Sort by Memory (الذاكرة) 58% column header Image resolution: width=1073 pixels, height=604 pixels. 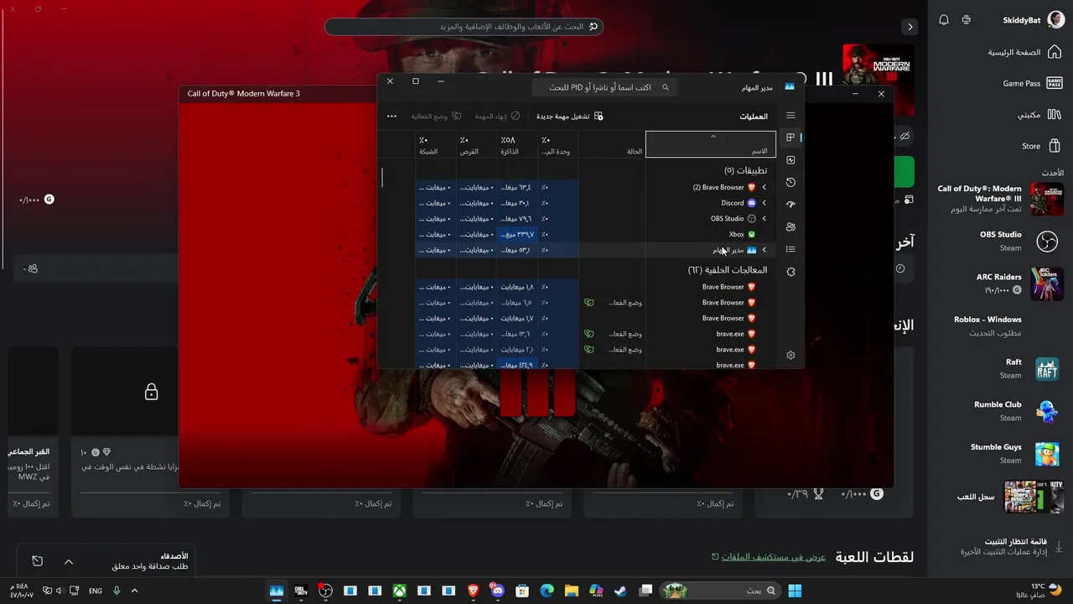516,144
